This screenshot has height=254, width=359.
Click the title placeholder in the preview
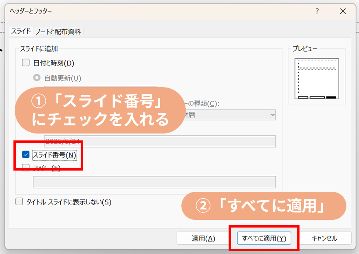coord(317,64)
